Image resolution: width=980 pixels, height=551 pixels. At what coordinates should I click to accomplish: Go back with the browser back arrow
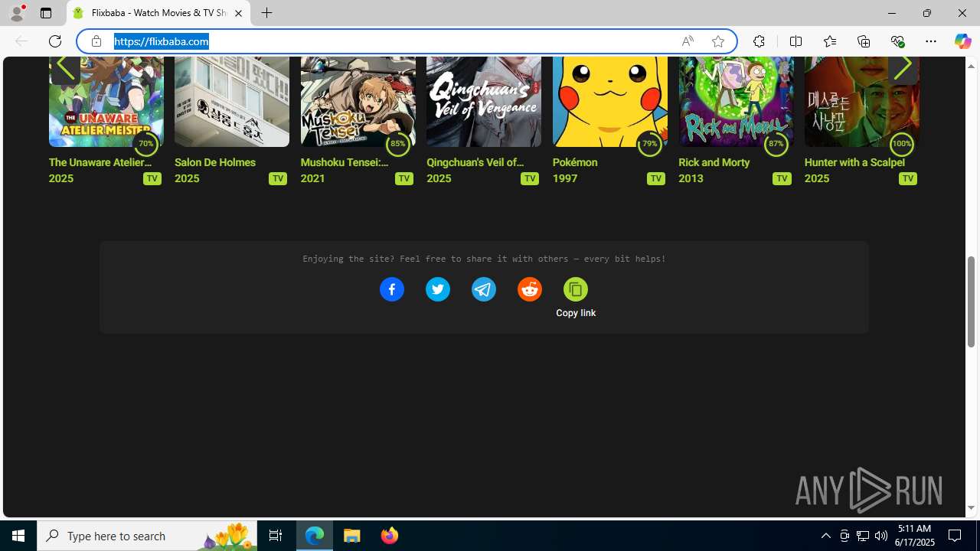[21, 41]
